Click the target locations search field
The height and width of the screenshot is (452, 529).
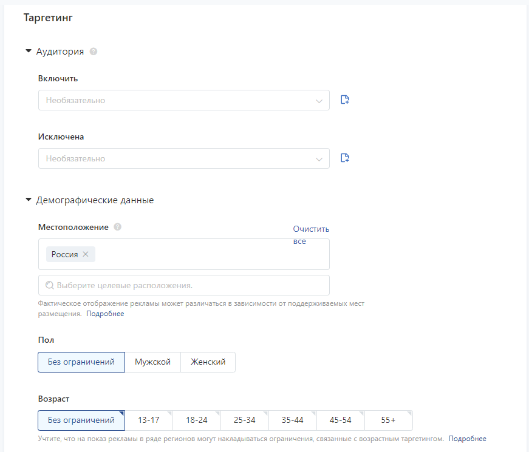tap(183, 285)
